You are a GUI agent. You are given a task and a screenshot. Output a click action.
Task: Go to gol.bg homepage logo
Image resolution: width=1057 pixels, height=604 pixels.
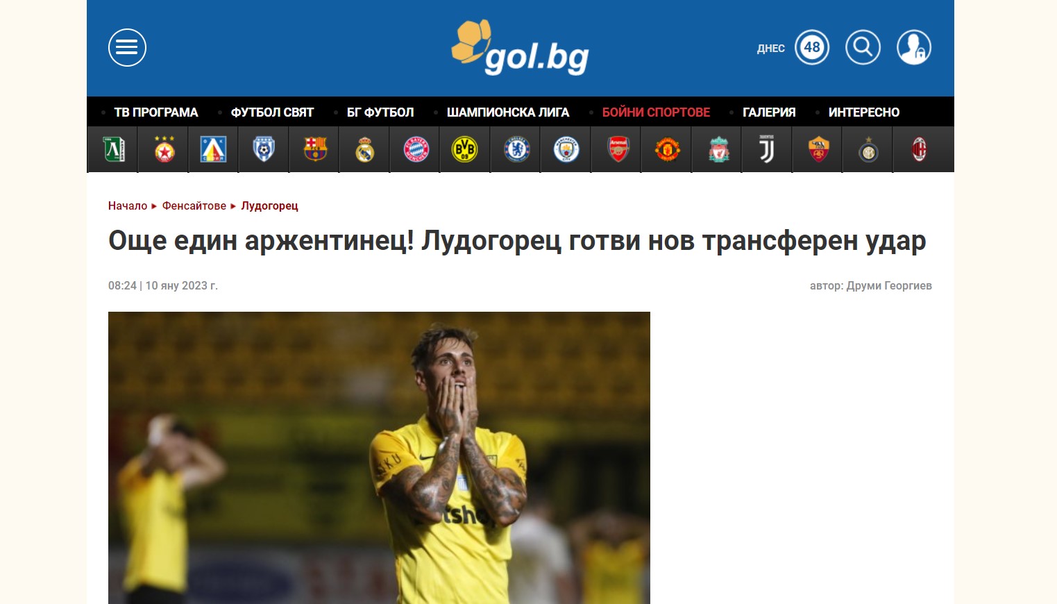point(520,47)
